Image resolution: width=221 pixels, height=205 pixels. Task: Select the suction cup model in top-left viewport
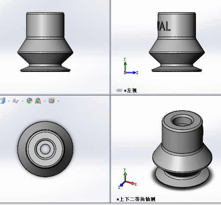click(x=45, y=42)
